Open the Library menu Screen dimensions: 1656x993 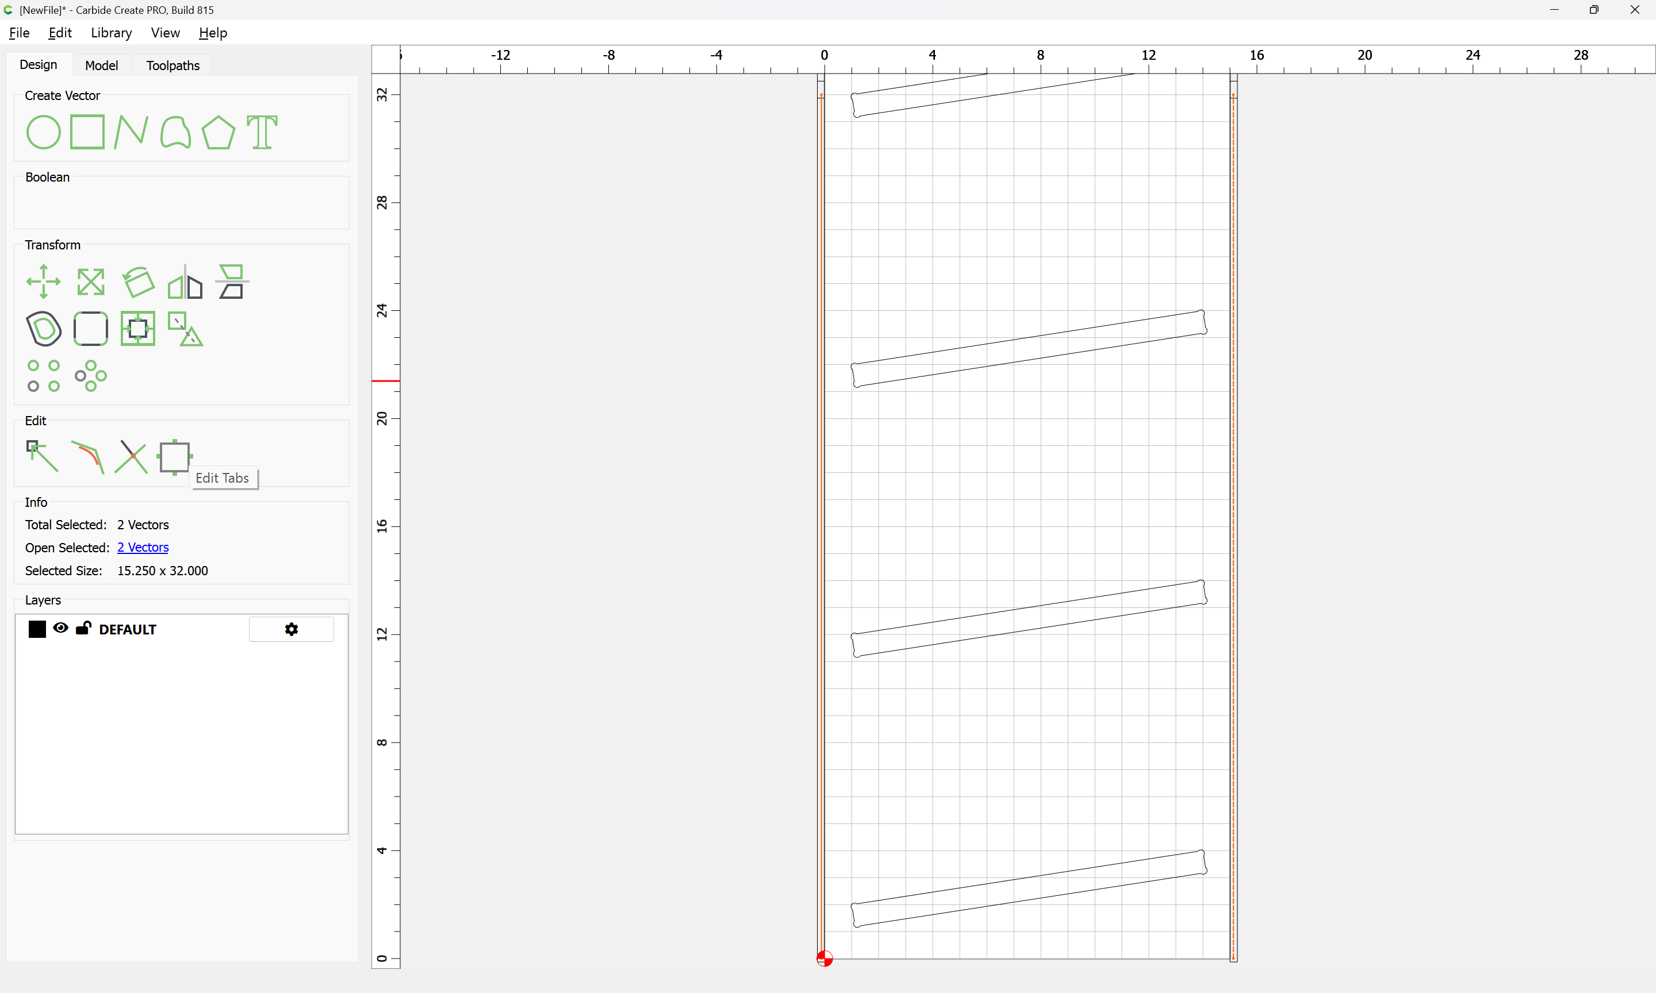point(111,33)
